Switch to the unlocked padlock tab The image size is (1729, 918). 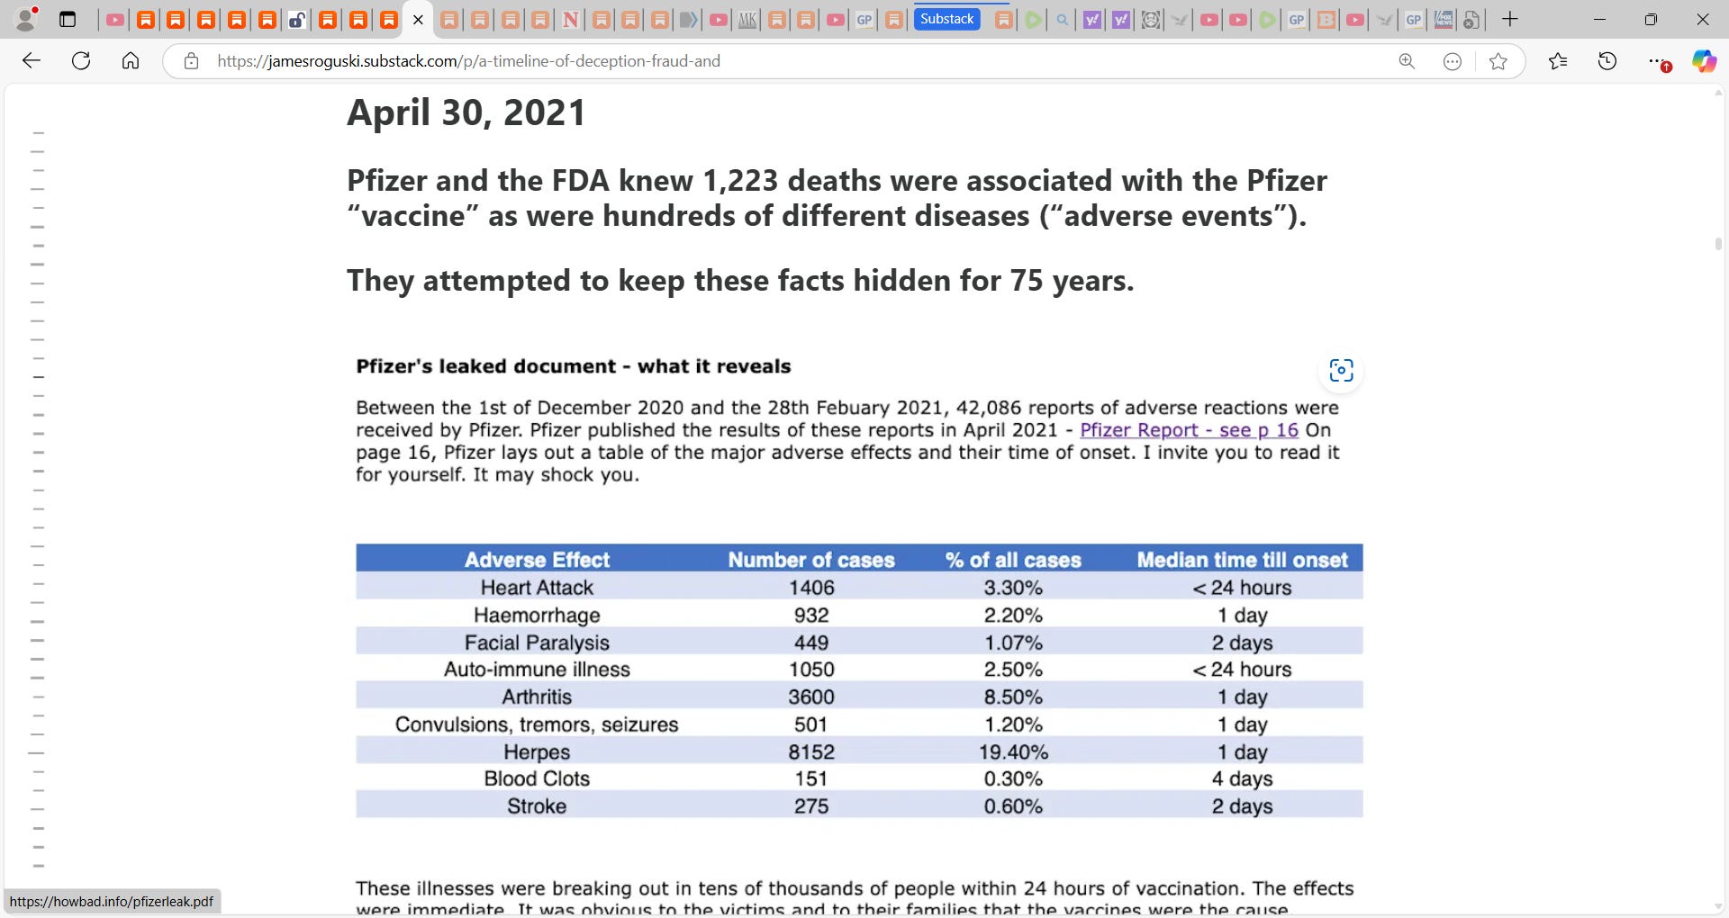tap(297, 19)
